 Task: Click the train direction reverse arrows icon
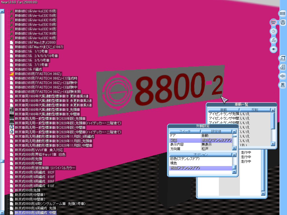click(x=274, y=40)
